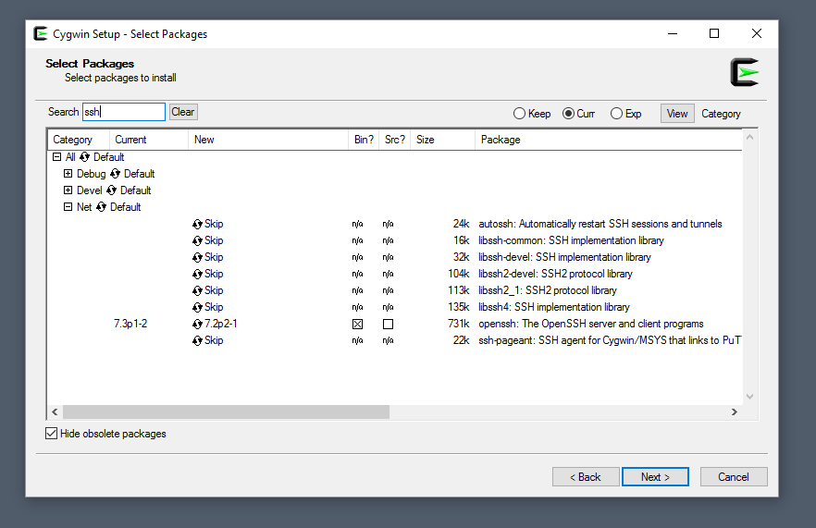Select the autossh package description
This screenshot has width=816, height=528.
point(600,224)
